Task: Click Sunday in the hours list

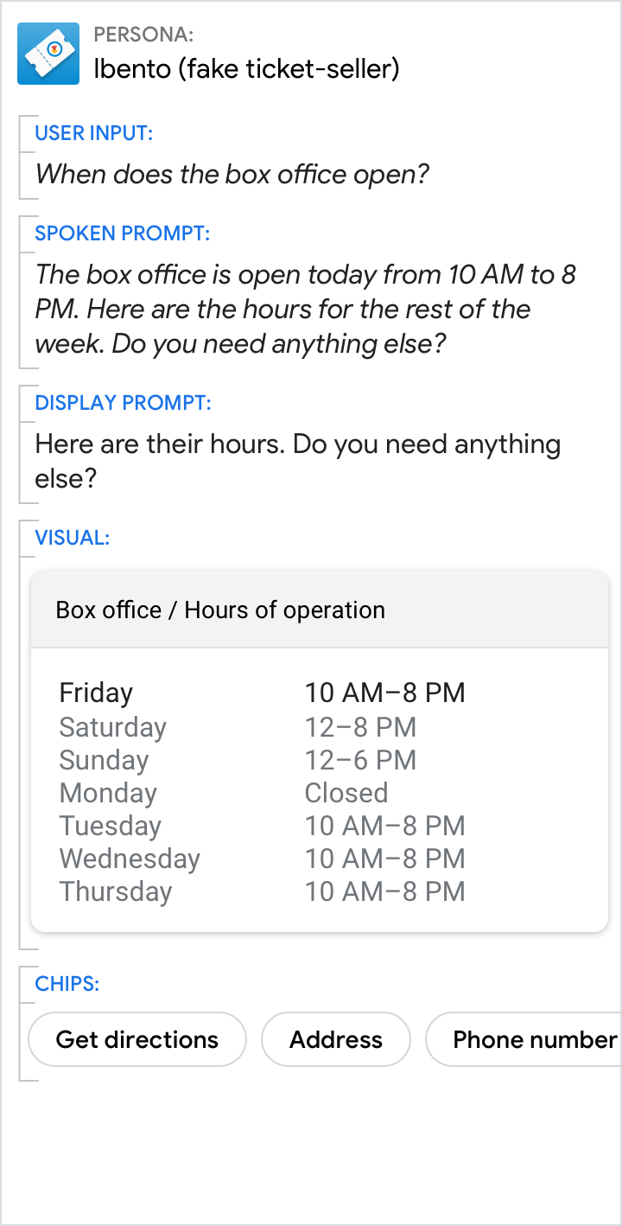Action: 104,760
